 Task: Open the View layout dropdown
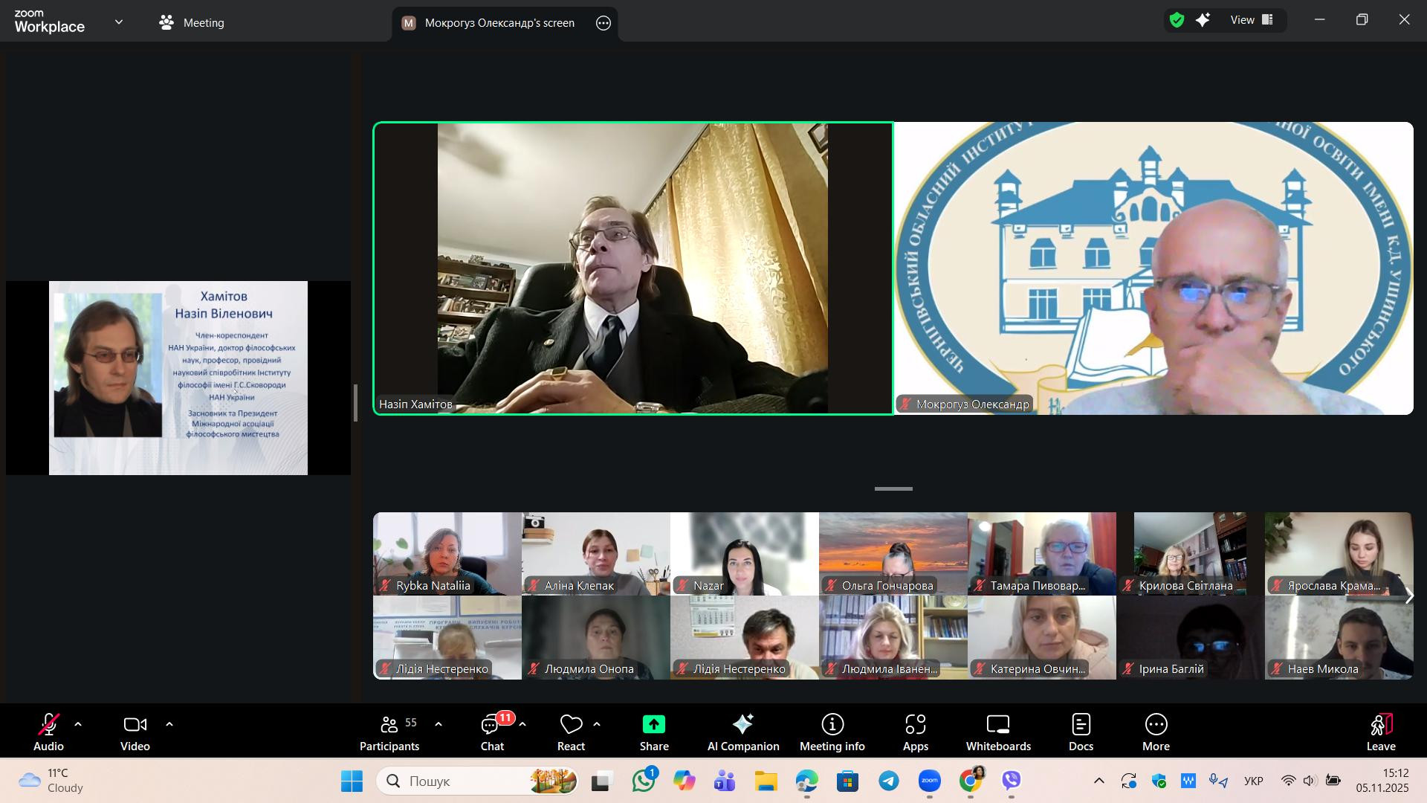click(1252, 21)
